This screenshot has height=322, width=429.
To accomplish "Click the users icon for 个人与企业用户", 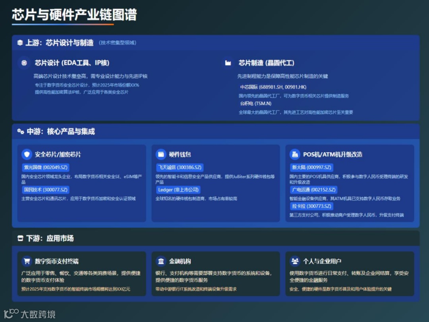I will (x=295, y=261).
